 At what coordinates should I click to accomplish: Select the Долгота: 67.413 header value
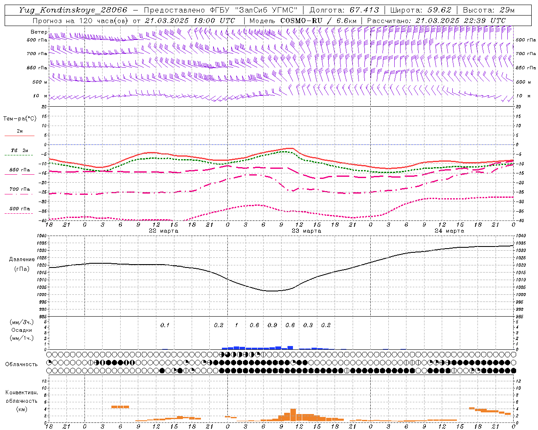pos(344,10)
